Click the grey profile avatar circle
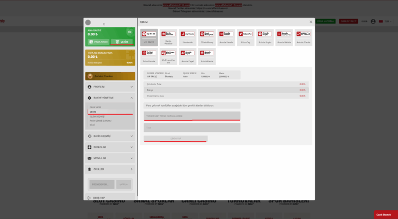398x219 pixels. click(88, 22)
